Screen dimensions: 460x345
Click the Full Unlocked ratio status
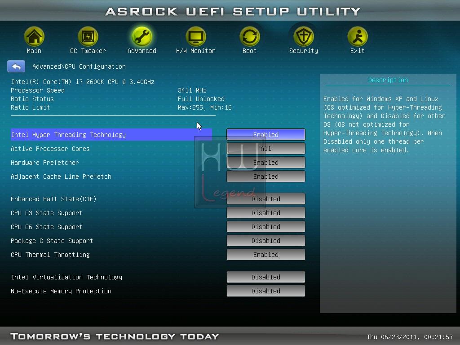tap(201, 99)
